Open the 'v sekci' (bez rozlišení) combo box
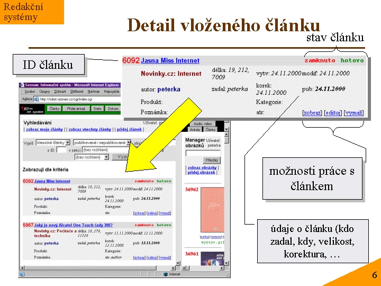381x286 pixels. point(106,150)
